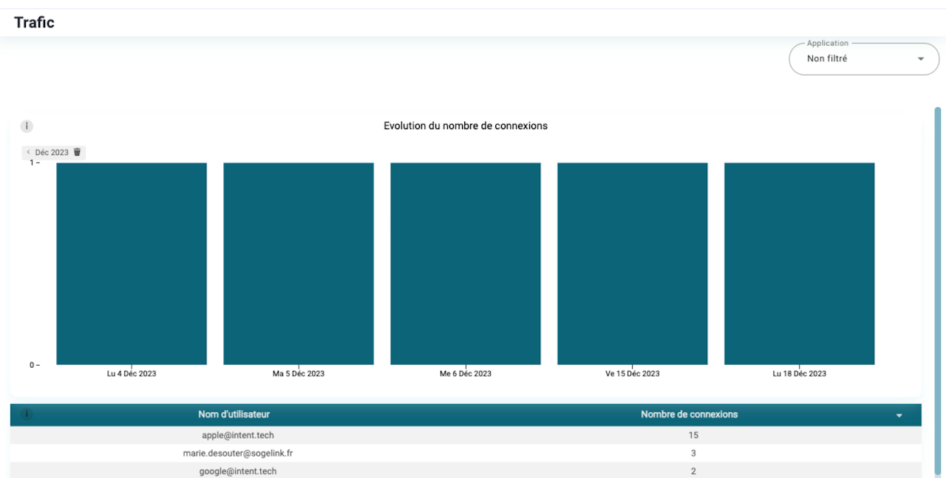Viewport: 946px width, 478px height.
Task: Select the Lu 4 Déc 2023 bar
Action: 132,264
